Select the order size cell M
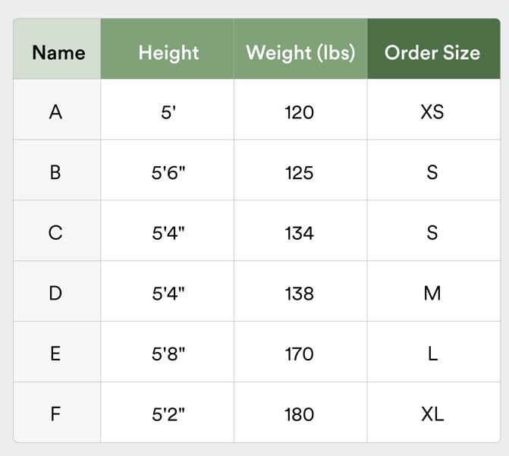The width and height of the screenshot is (509, 456). coord(432,293)
